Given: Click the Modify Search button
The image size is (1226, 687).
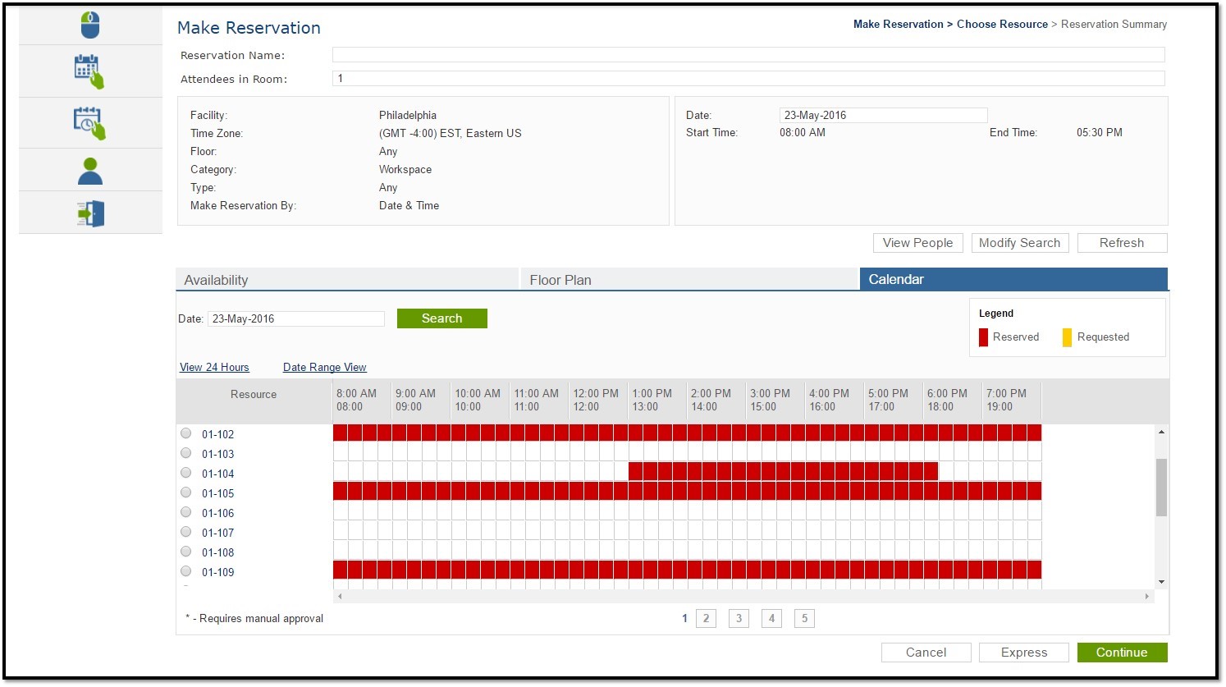Looking at the screenshot, I should (1019, 243).
